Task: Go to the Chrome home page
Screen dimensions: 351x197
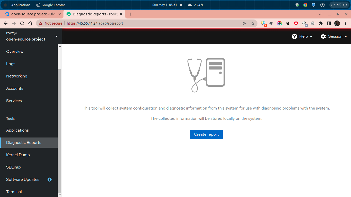Action: [x=30, y=23]
